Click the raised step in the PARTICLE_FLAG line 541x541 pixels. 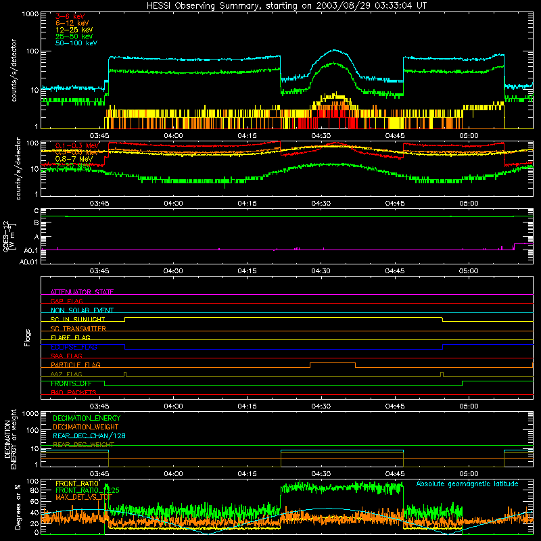tap(333, 363)
